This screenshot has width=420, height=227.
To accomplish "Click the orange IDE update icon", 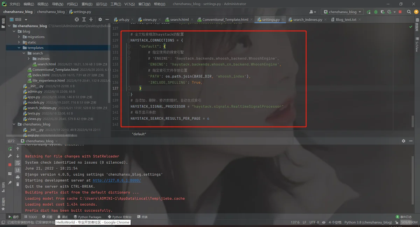I will [x=416, y=12].
